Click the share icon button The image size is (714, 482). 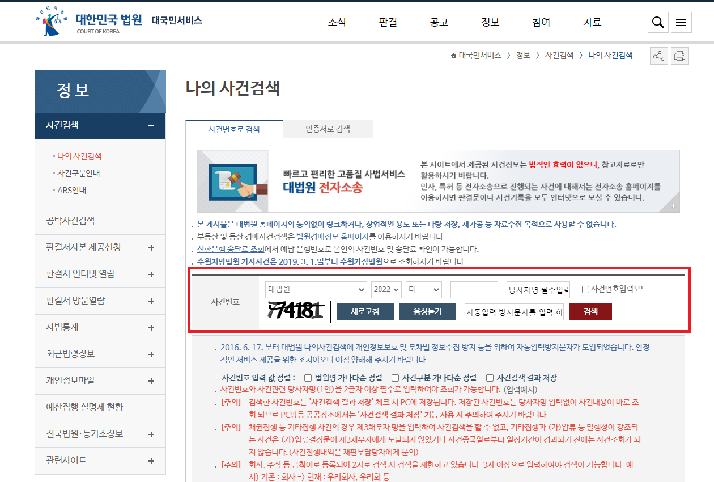tap(658, 56)
